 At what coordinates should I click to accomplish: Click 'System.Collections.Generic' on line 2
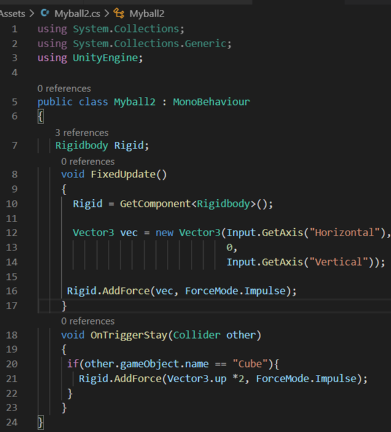click(150, 44)
